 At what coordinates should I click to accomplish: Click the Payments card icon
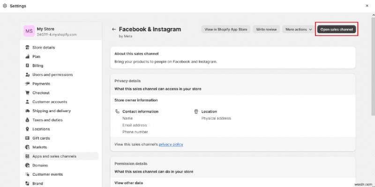27,84
